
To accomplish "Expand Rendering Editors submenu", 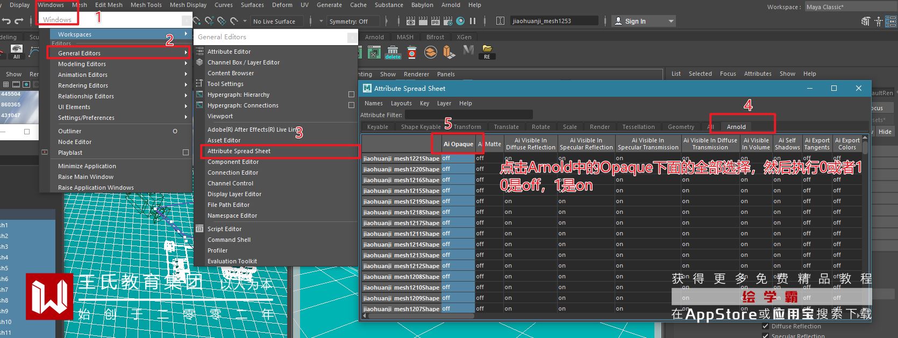I will coord(186,85).
